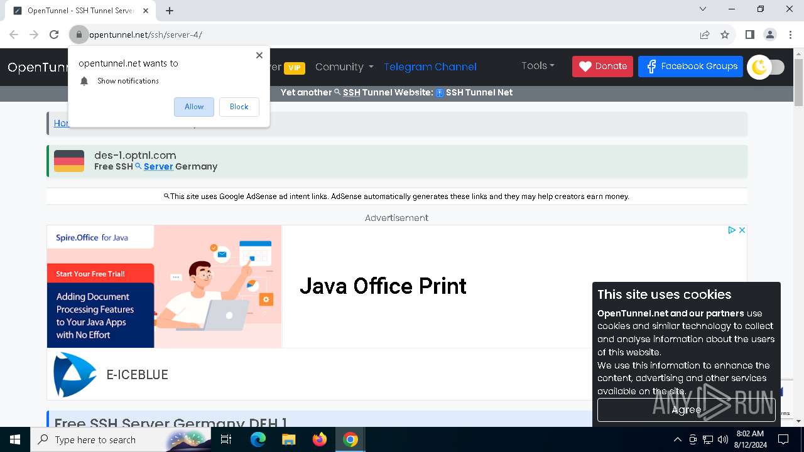The height and width of the screenshot is (452, 804).
Task: Close the Spire.Office advertisement
Action: click(742, 230)
